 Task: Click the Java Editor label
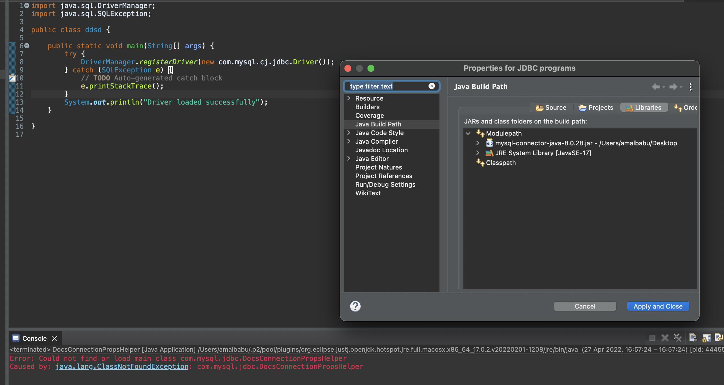click(x=372, y=159)
